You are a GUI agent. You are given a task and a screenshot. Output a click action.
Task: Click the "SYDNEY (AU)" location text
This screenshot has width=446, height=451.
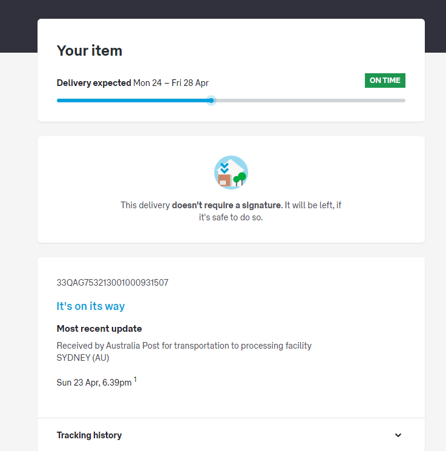[83, 357]
